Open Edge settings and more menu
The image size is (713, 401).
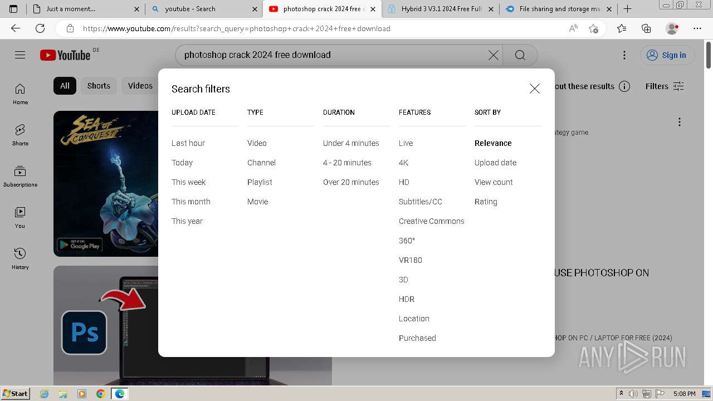tap(697, 28)
